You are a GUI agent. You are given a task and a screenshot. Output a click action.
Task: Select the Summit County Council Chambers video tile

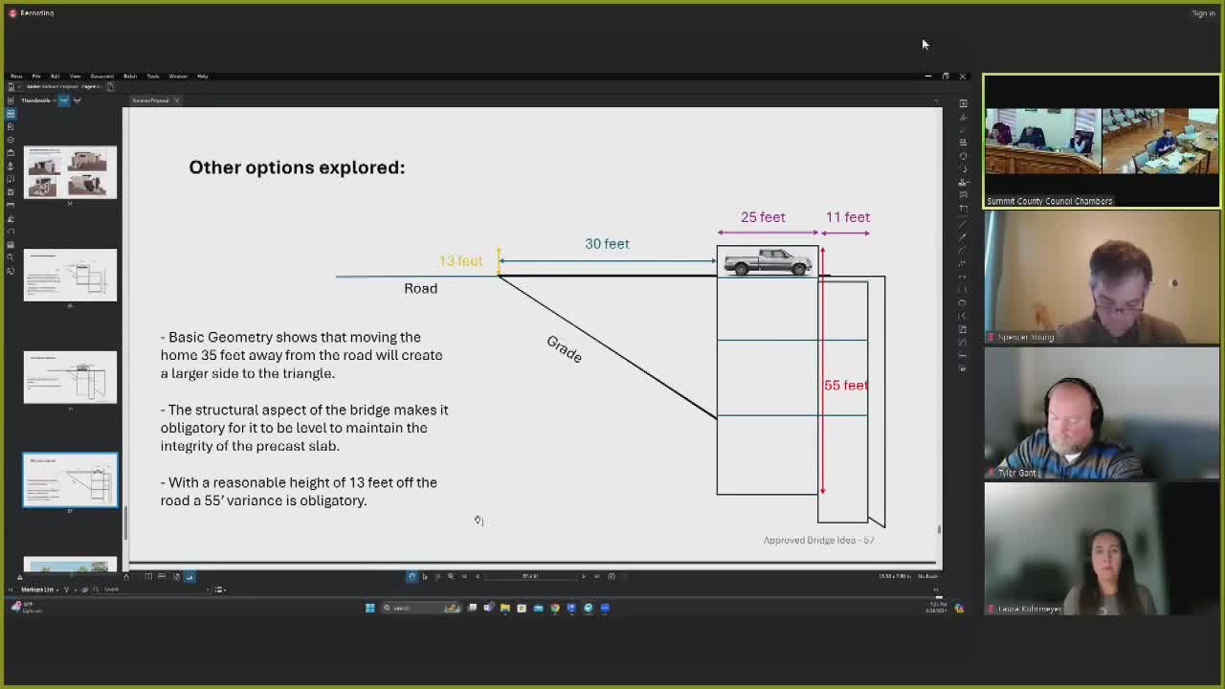1102,141
